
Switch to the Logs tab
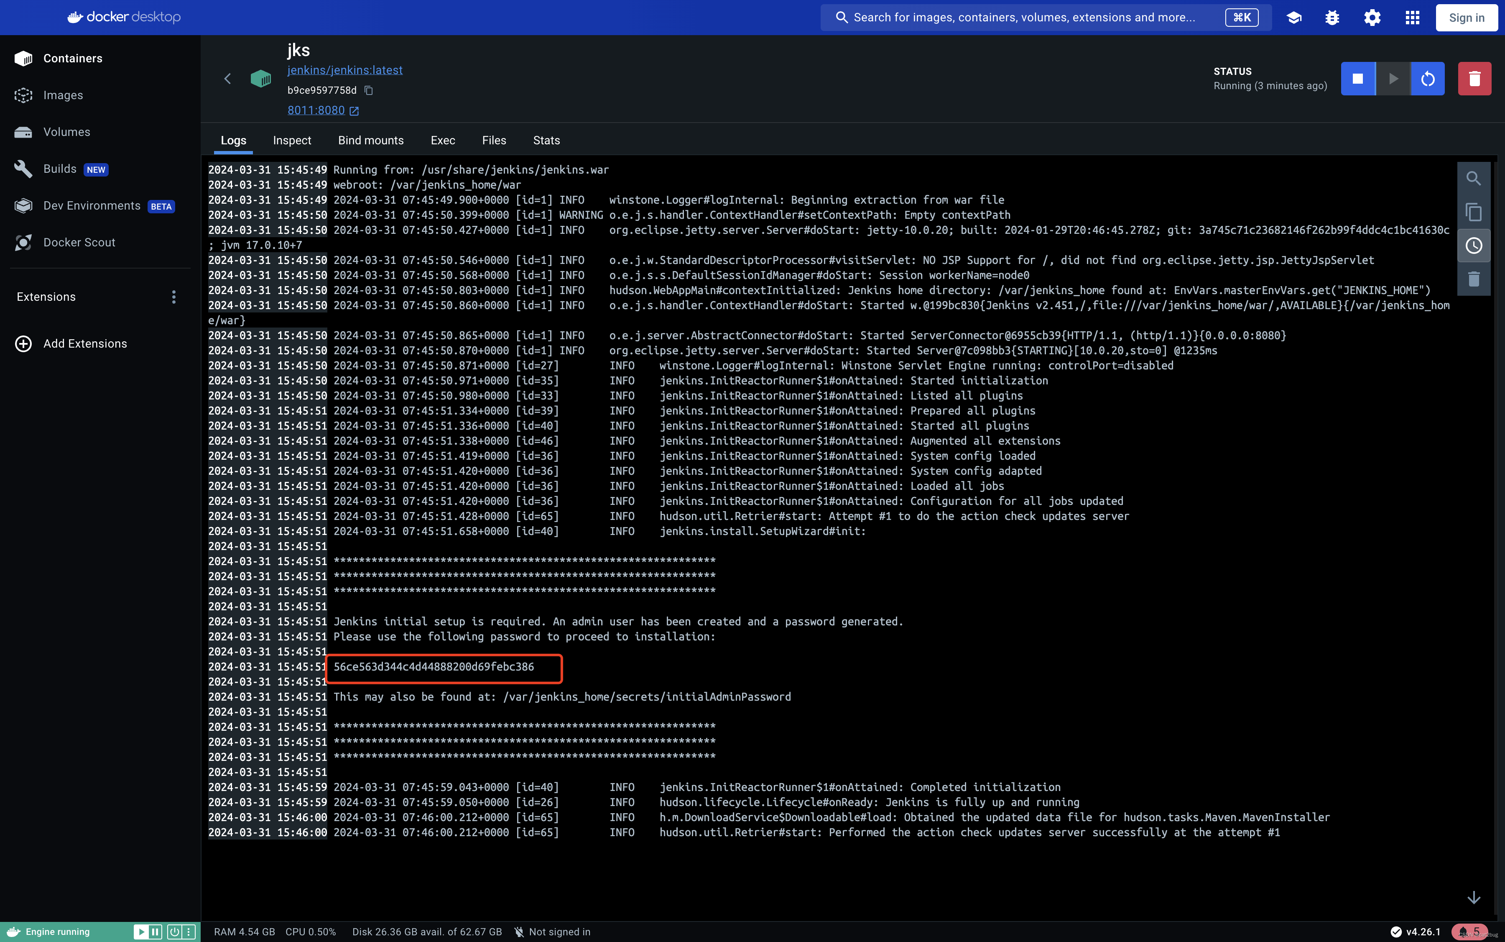coord(234,140)
